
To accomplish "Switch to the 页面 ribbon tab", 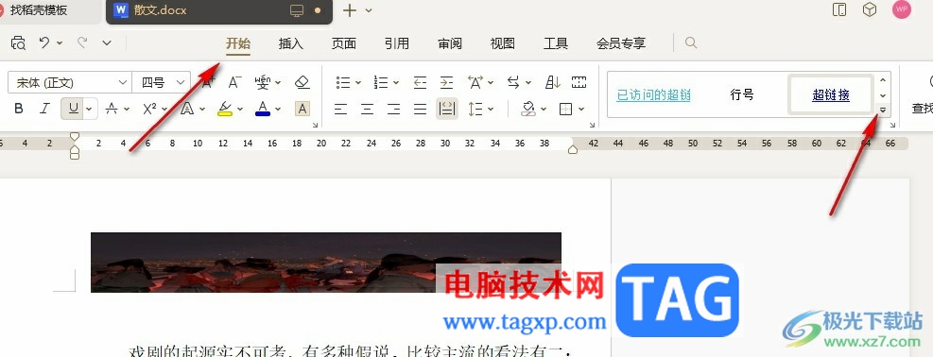I will pyautogui.click(x=344, y=43).
